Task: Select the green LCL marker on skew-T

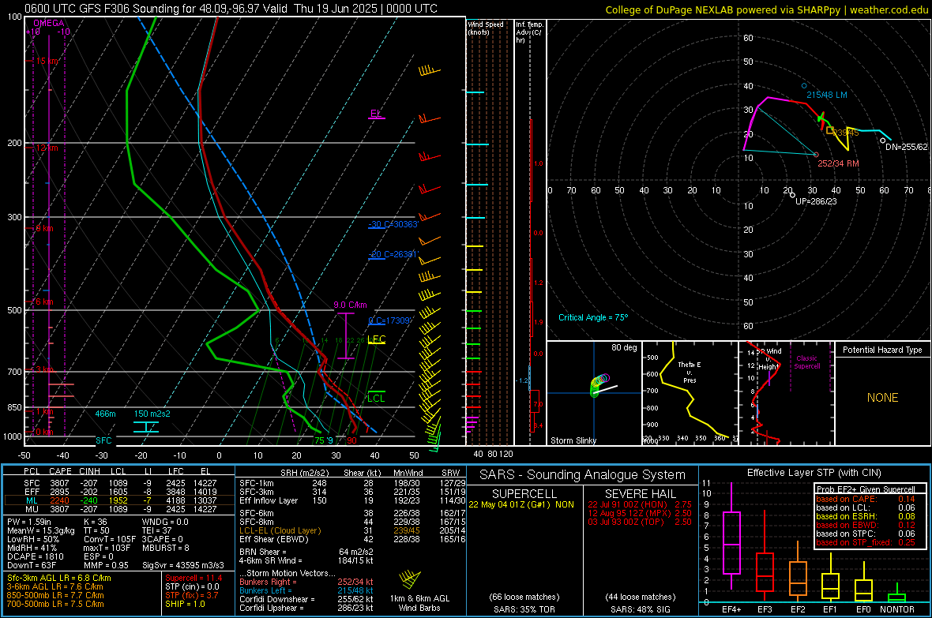Action: coord(376,398)
